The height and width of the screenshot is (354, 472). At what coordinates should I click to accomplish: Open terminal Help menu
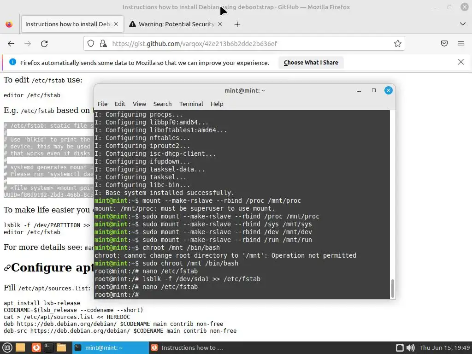217,104
